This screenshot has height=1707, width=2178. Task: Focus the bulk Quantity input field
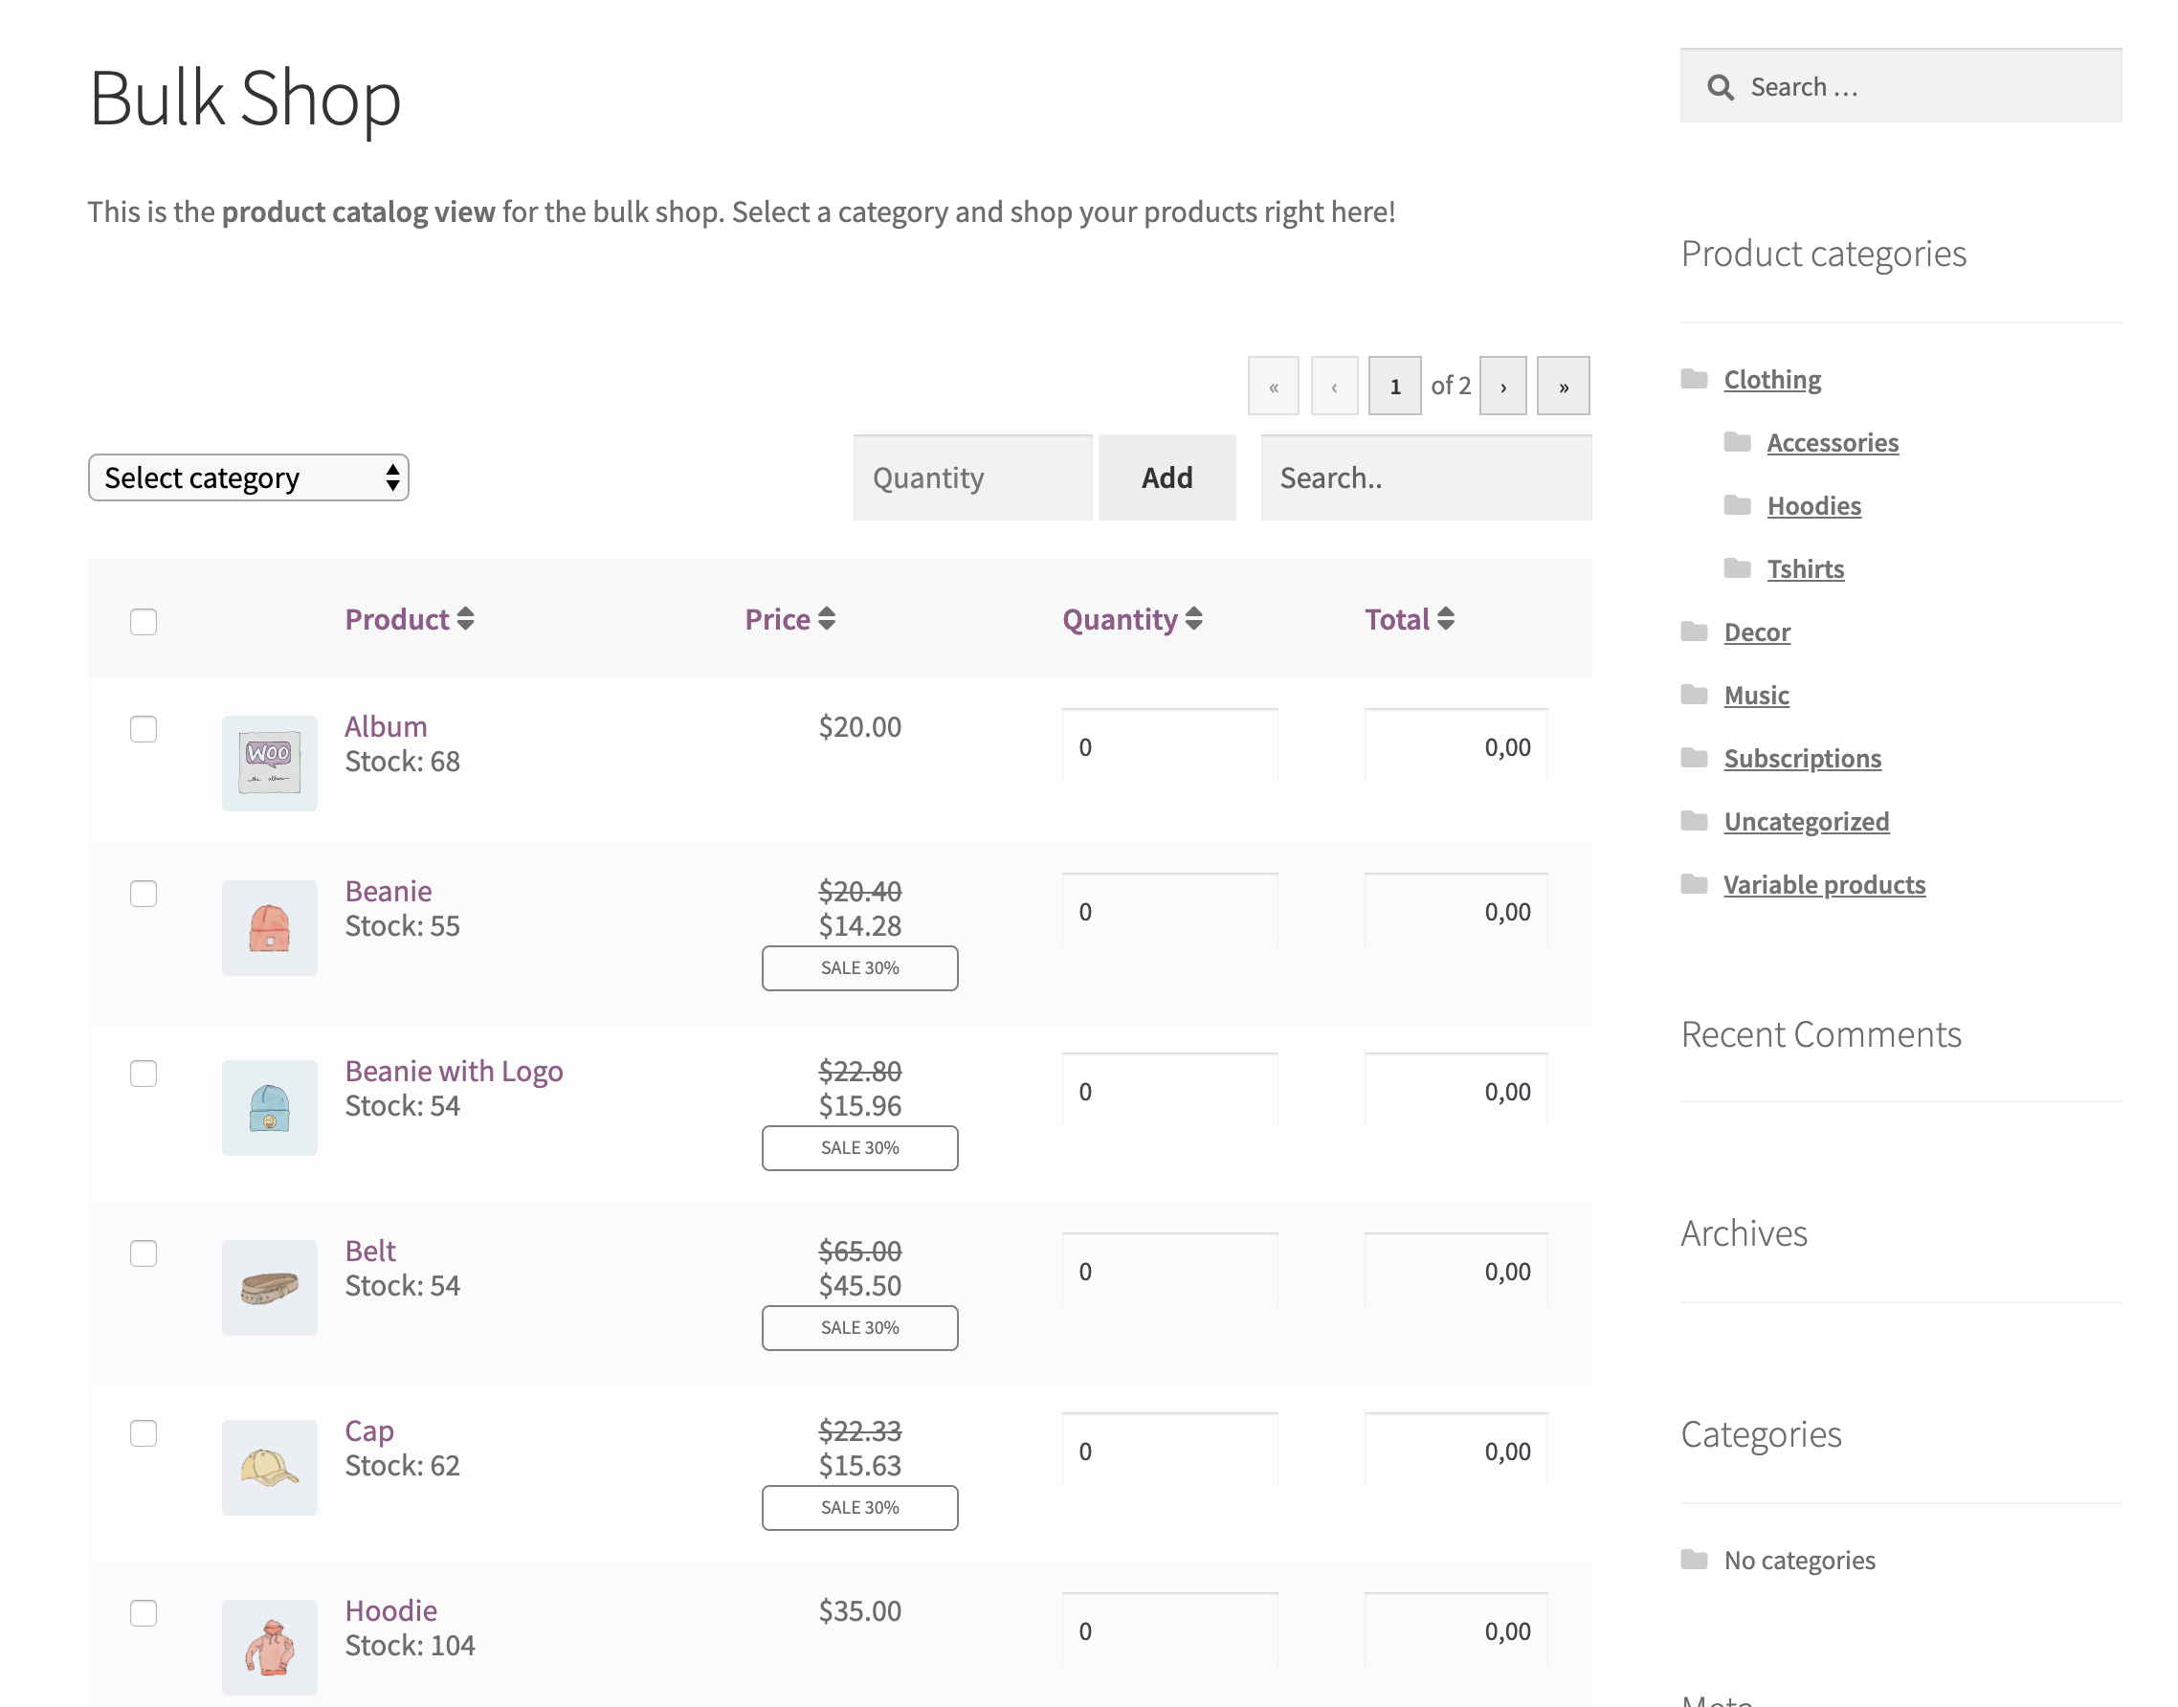click(971, 477)
